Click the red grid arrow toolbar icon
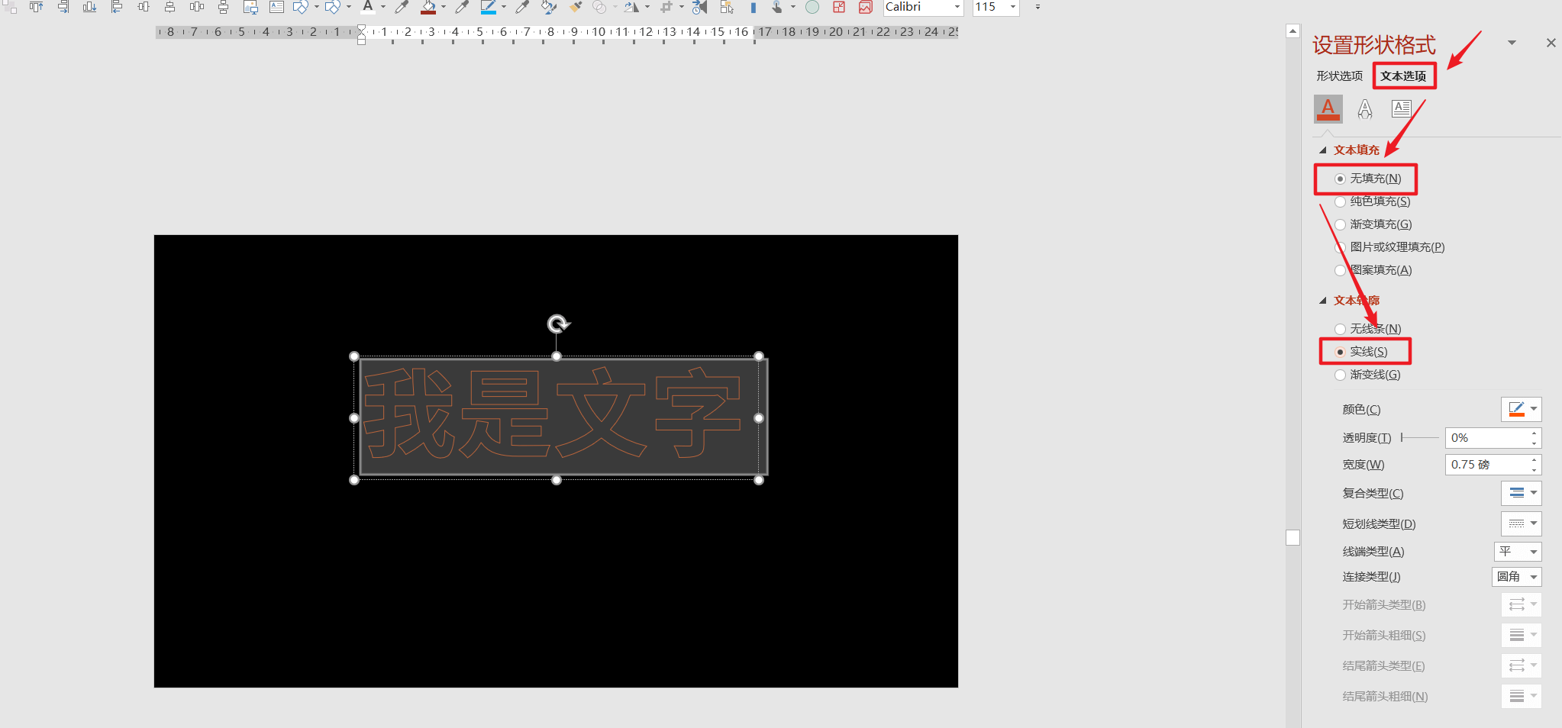Viewport: 1562px width, 728px height. pos(839,7)
